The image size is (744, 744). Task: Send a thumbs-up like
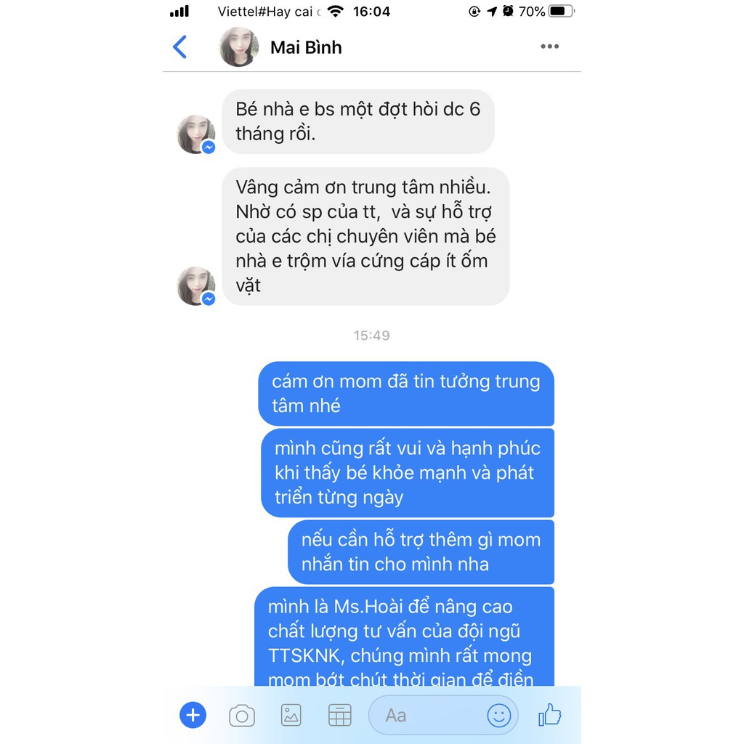tap(549, 715)
